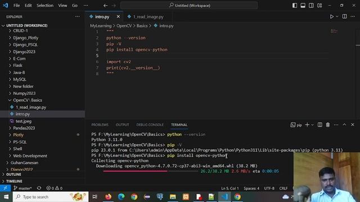
Task: Click MyLearning in the breadcrumb
Action: (101, 26)
